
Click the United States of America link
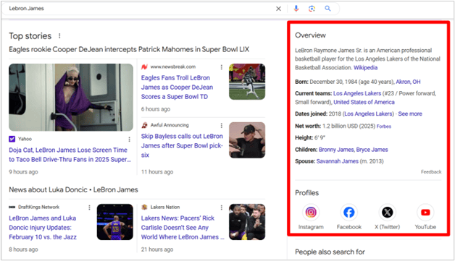click(364, 102)
